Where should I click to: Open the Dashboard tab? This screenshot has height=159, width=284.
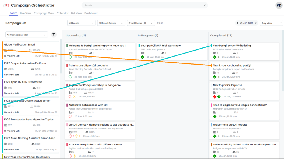tap(91, 13)
